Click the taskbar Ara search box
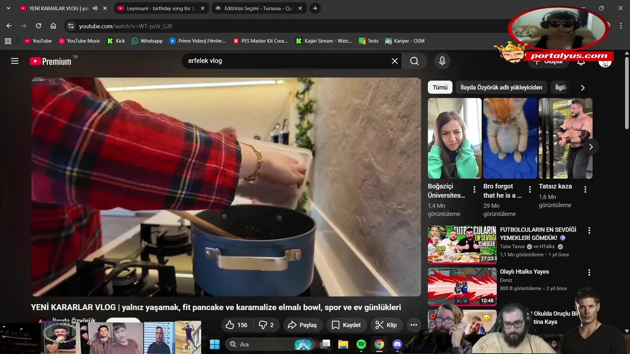The height and width of the screenshot is (354, 630). point(270,344)
